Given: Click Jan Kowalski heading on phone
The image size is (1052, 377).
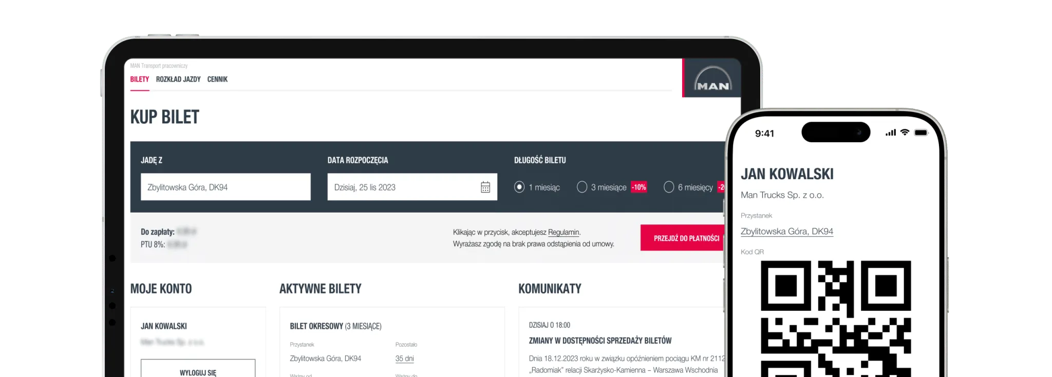Looking at the screenshot, I should [787, 174].
